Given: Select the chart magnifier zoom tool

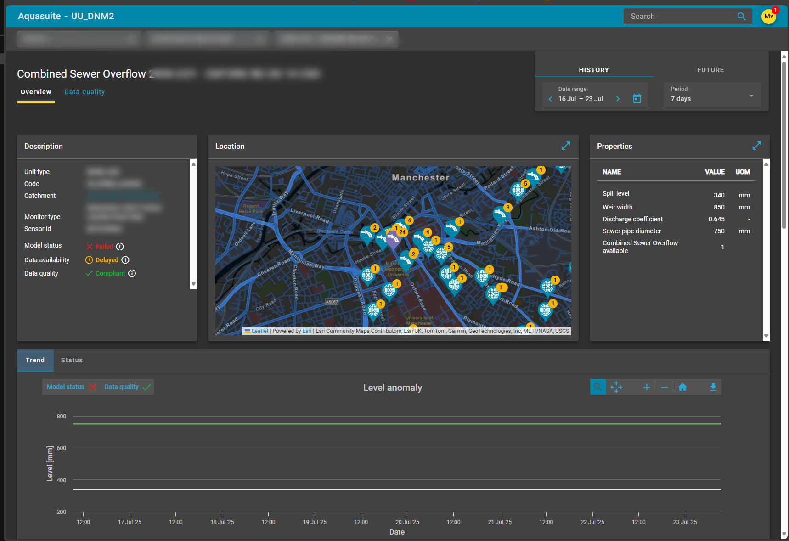Looking at the screenshot, I should click(x=598, y=387).
